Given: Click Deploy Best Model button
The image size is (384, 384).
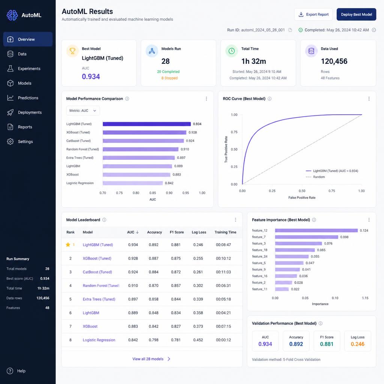Looking at the screenshot, I should point(356,15).
